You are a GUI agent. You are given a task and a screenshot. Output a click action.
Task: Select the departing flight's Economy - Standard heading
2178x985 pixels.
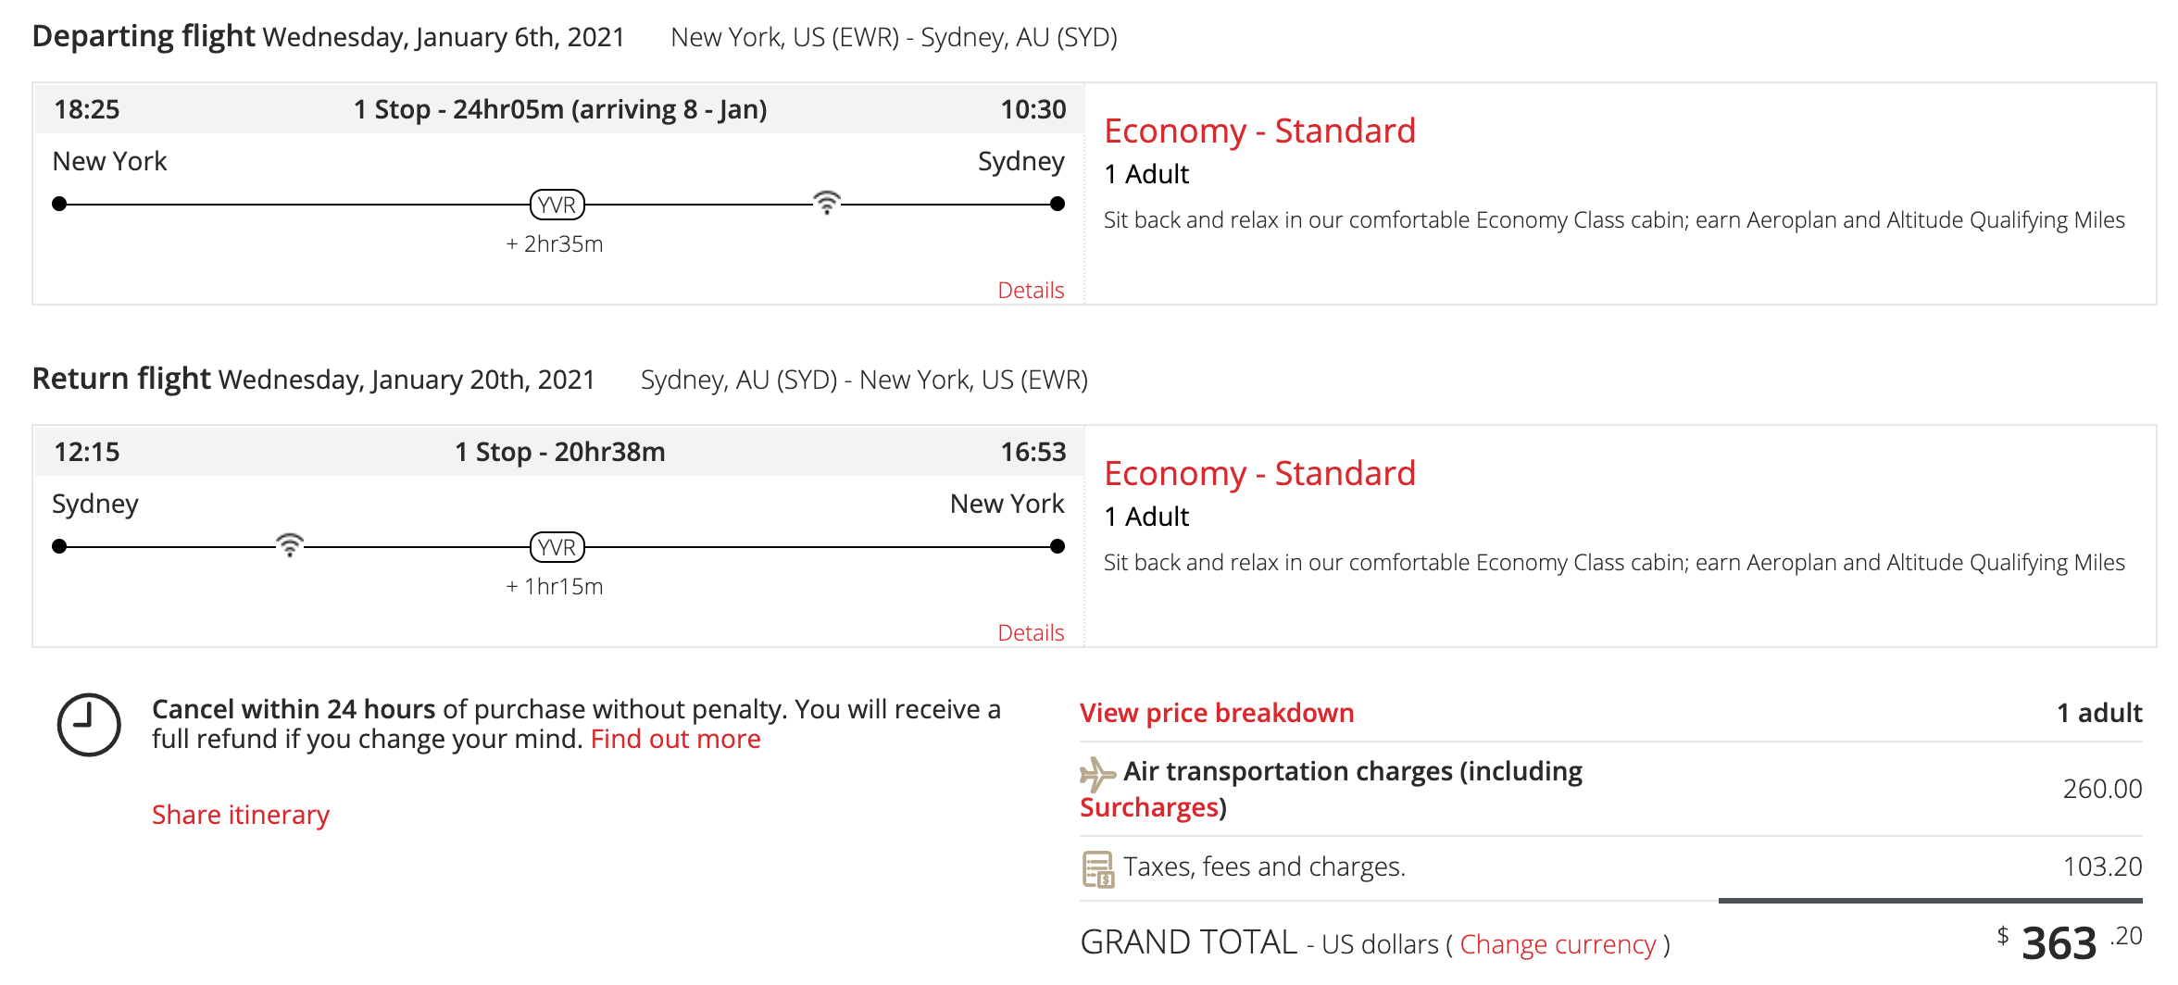(x=1259, y=131)
